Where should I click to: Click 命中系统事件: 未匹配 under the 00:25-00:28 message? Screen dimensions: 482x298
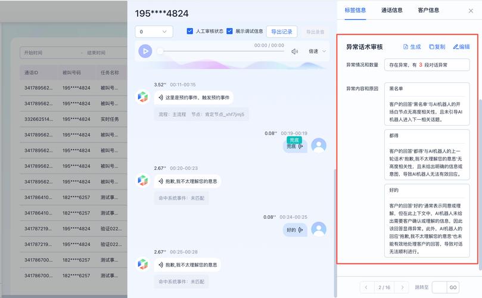point(181,282)
